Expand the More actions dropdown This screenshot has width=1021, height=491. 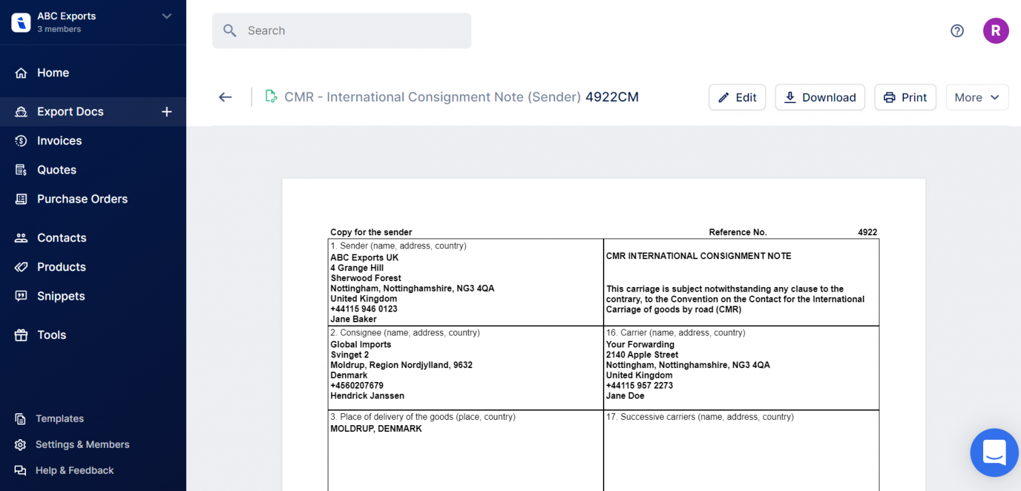click(976, 97)
